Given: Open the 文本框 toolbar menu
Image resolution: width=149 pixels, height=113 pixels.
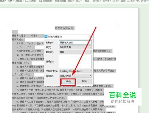Looking at the screenshot, I should [x=97, y=1].
